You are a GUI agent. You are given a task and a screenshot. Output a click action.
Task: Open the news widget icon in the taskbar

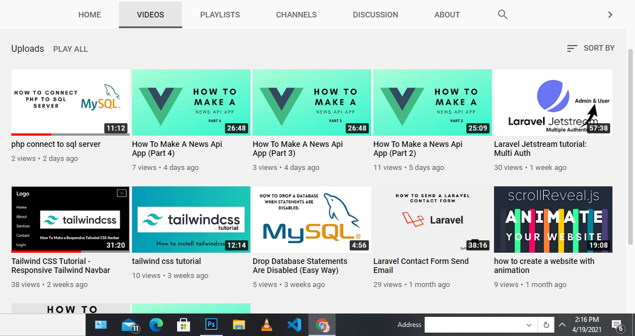click(101, 324)
